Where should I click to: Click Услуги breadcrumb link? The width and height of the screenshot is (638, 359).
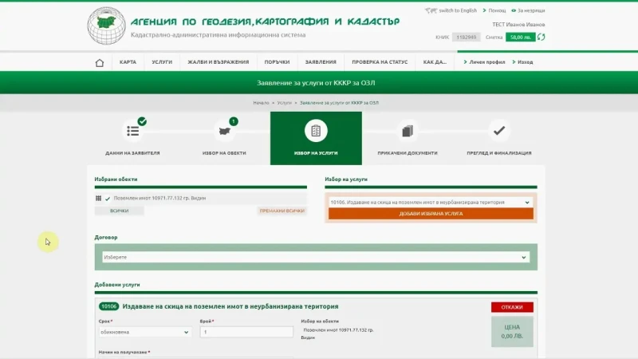pos(285,103)
